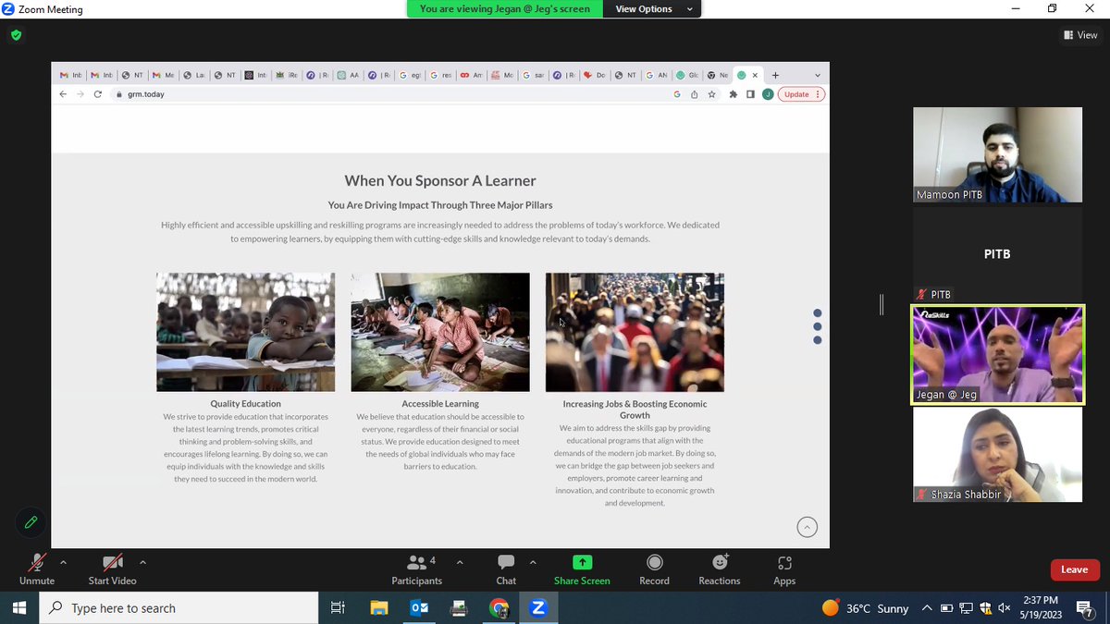Click the Google icon in address bar
Screen dimensions: 1110x624
click(677, 94)
